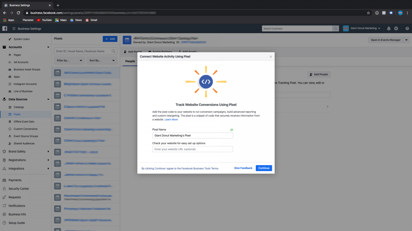Screen dimensions: 412x231
Task: Open a new browser tab
Action: pos(58,5)
